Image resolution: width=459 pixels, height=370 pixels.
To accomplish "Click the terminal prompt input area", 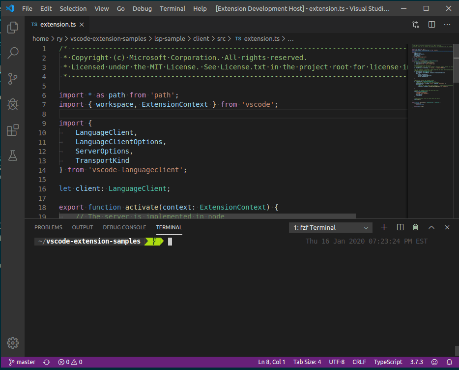I will pos(170,242).
